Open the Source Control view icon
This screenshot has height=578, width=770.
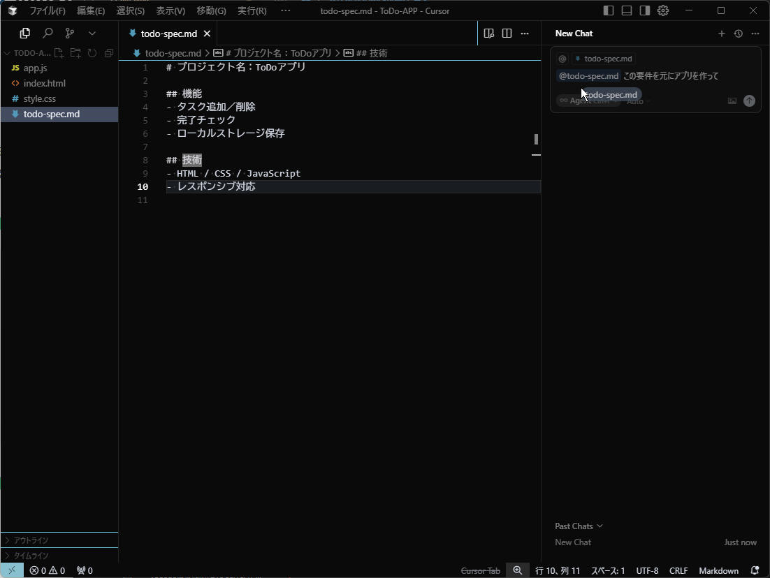click(x=70, y=33)
